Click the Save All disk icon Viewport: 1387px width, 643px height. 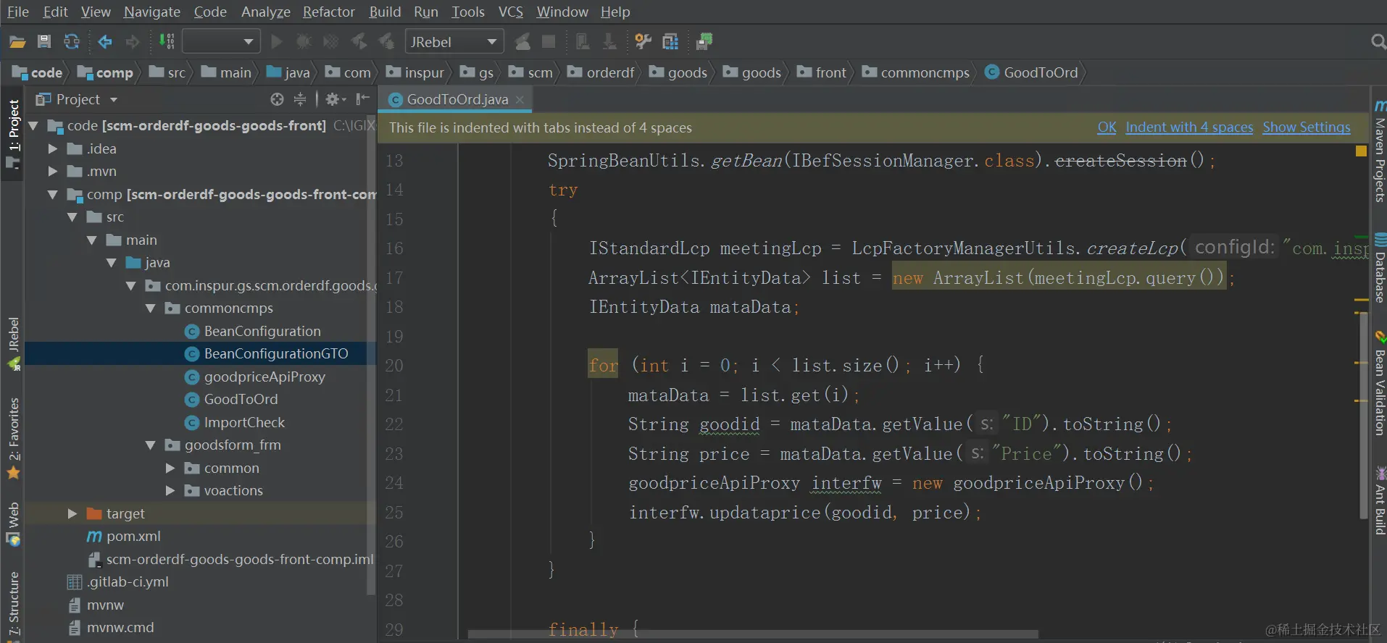[44, 42]
